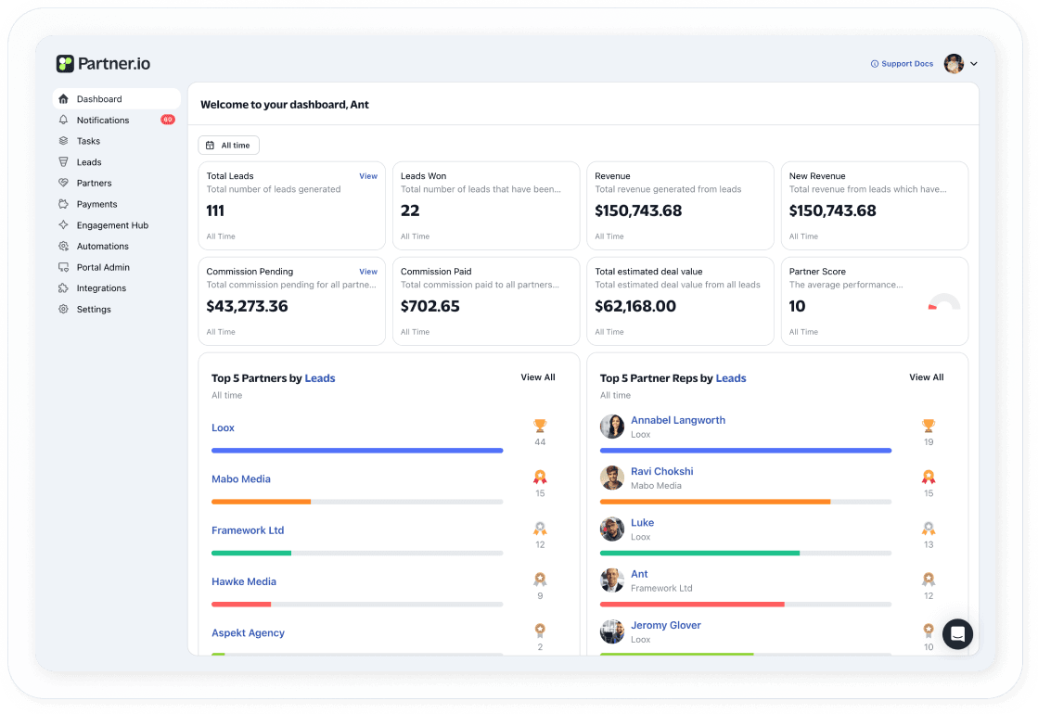Click the Settings cog icon
This screenshot has height=714, width=1038.
click(64, 309)
